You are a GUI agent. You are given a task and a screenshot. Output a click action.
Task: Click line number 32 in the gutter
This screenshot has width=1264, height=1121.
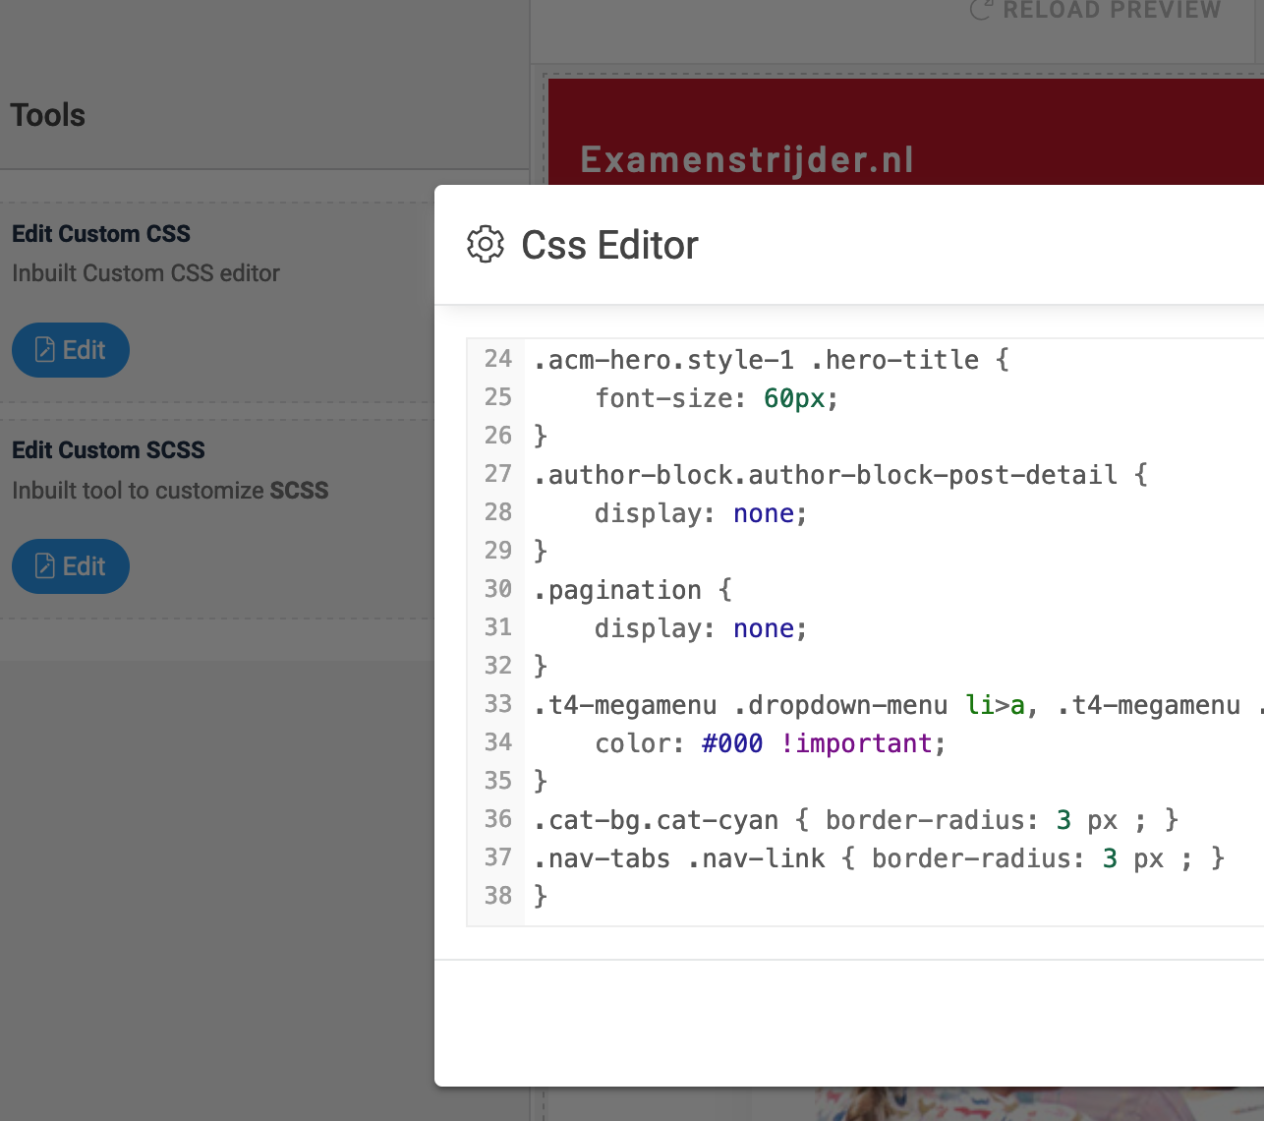click(498, 666)
